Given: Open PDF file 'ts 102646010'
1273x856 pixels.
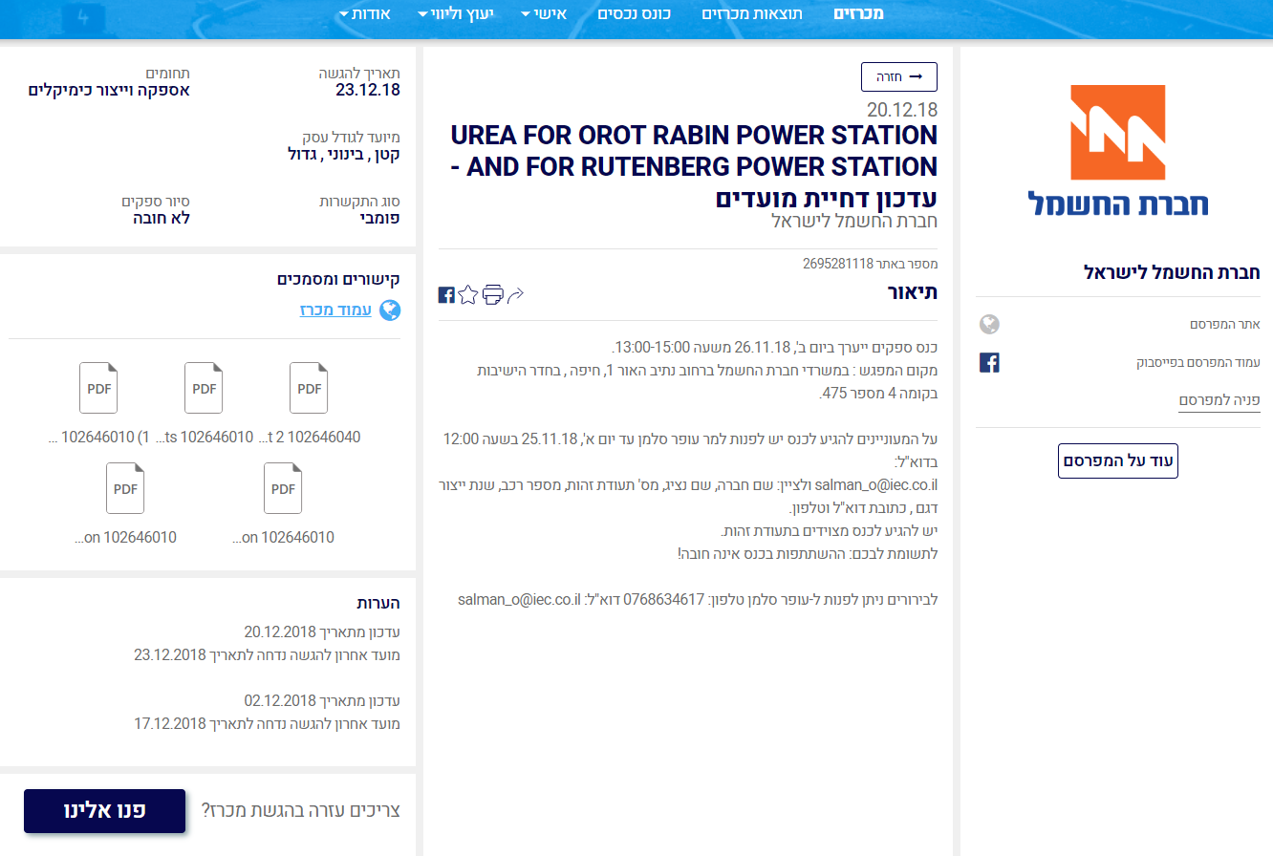Looking at the screenshot, I should click(204, 388).
